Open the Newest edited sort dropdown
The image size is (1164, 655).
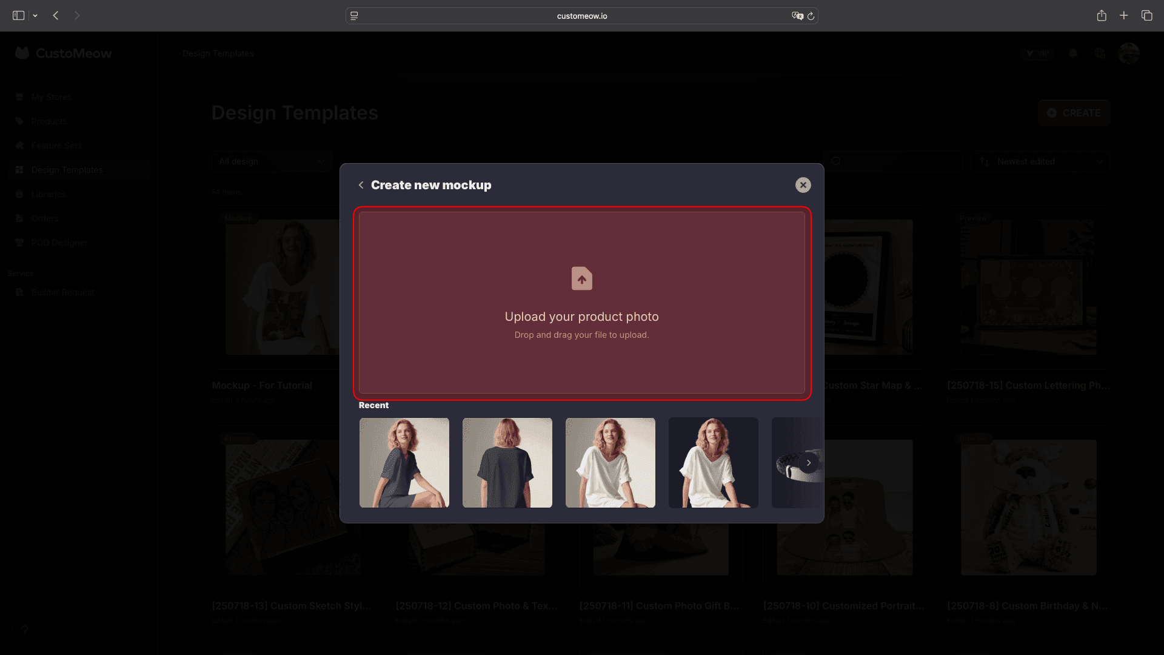[1040, 161]
